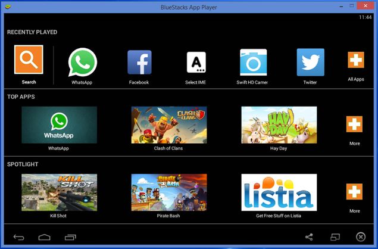Go to the Android home button

point(45,237)
